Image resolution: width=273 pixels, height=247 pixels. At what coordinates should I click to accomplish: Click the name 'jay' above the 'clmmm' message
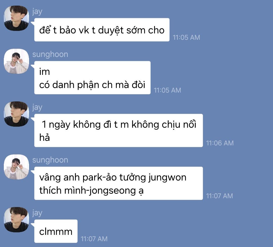pos(37,213)
